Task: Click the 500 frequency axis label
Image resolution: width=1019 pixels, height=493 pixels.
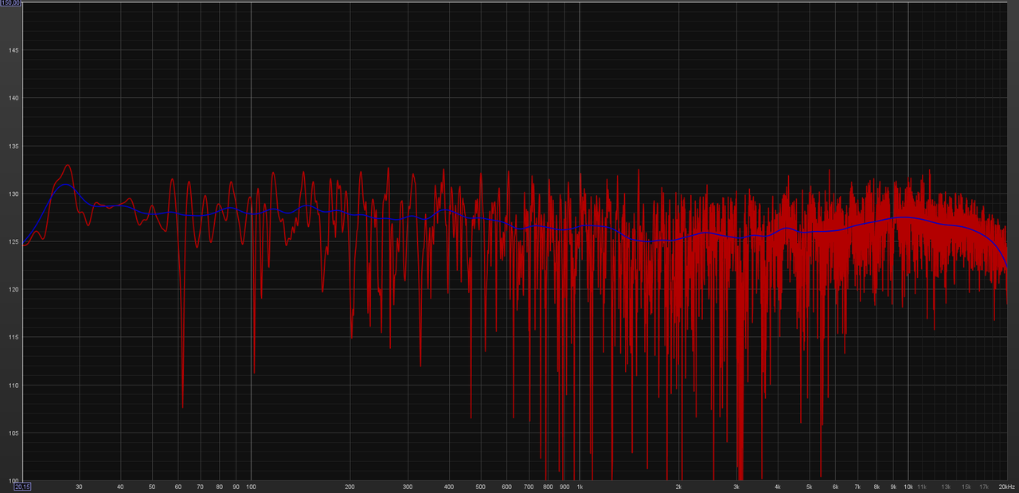Action: [x=481, y=487]
